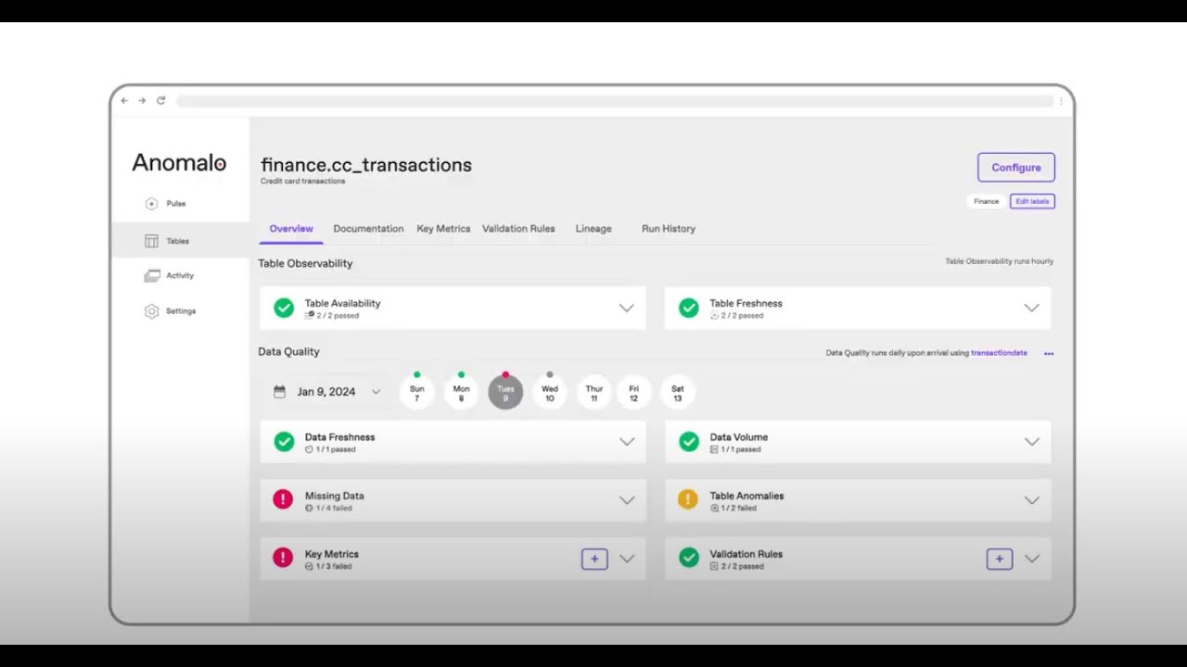Expand the Data Volume card

(1031, 442)
